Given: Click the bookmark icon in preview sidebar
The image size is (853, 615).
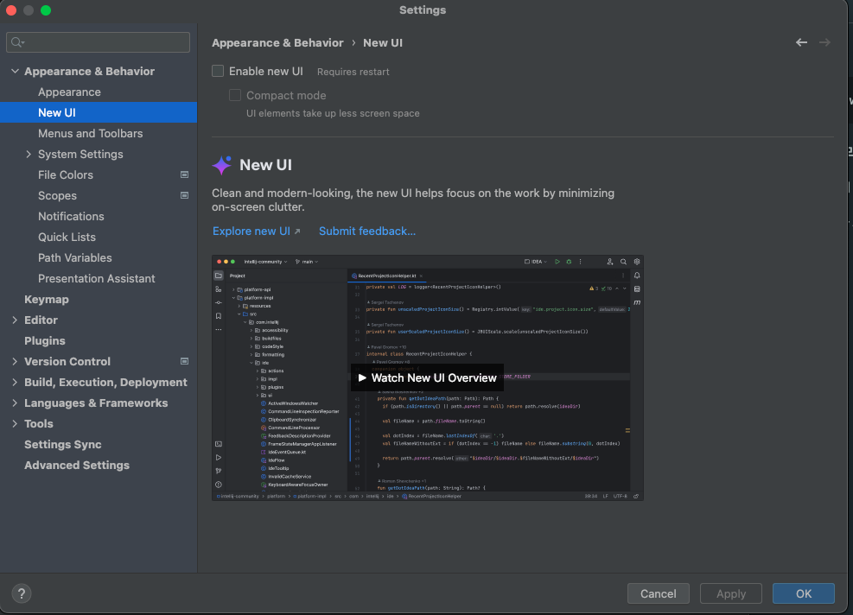Looking at the screenshot, I should click(219, 316).
